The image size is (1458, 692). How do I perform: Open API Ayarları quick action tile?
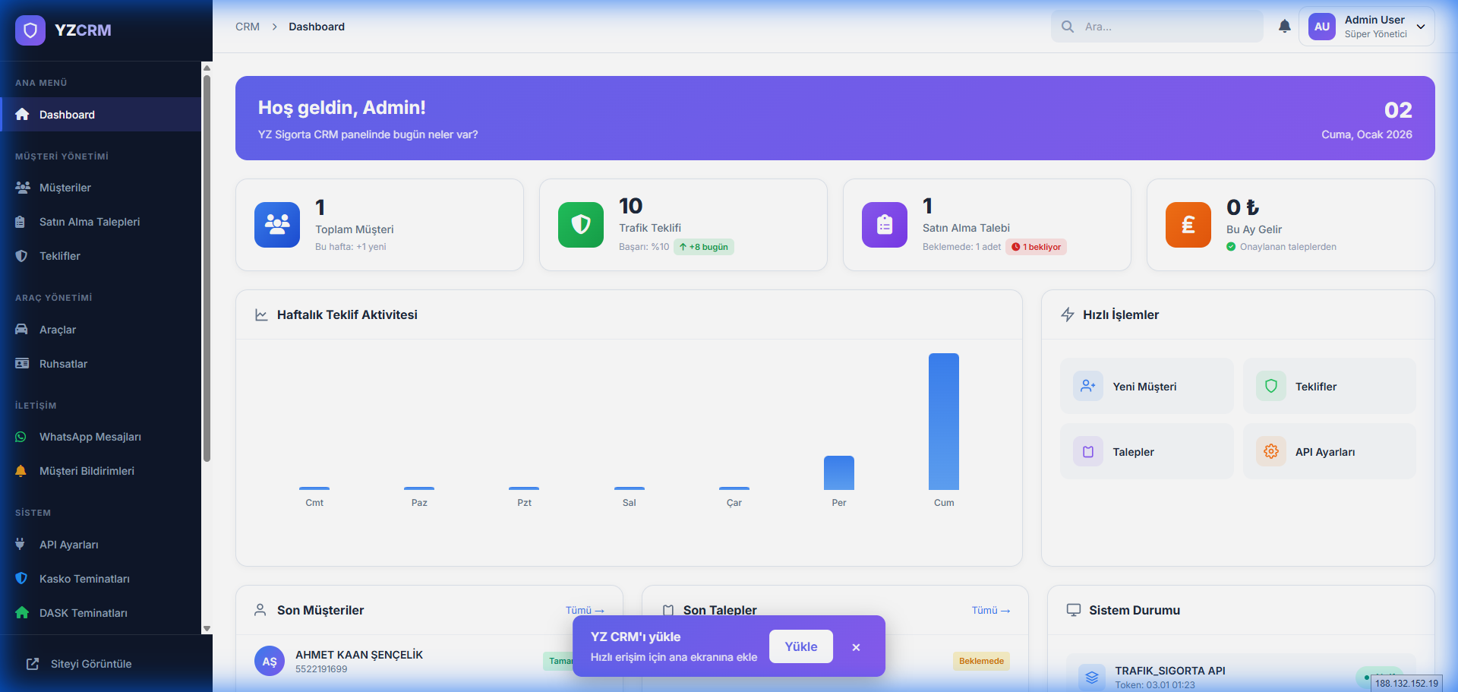[x=1329, y=452]
